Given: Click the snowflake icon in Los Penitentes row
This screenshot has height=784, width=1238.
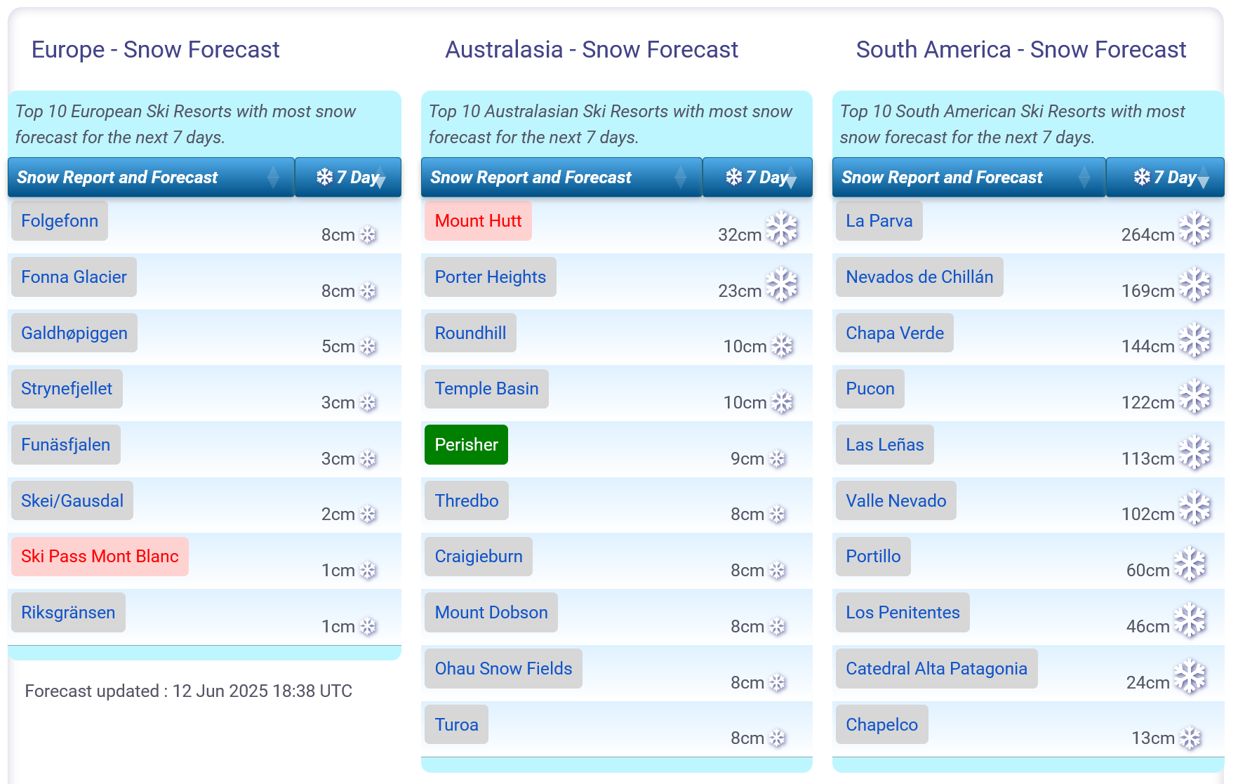Looking at the screenshot, I should click(x=1190, y=620).
